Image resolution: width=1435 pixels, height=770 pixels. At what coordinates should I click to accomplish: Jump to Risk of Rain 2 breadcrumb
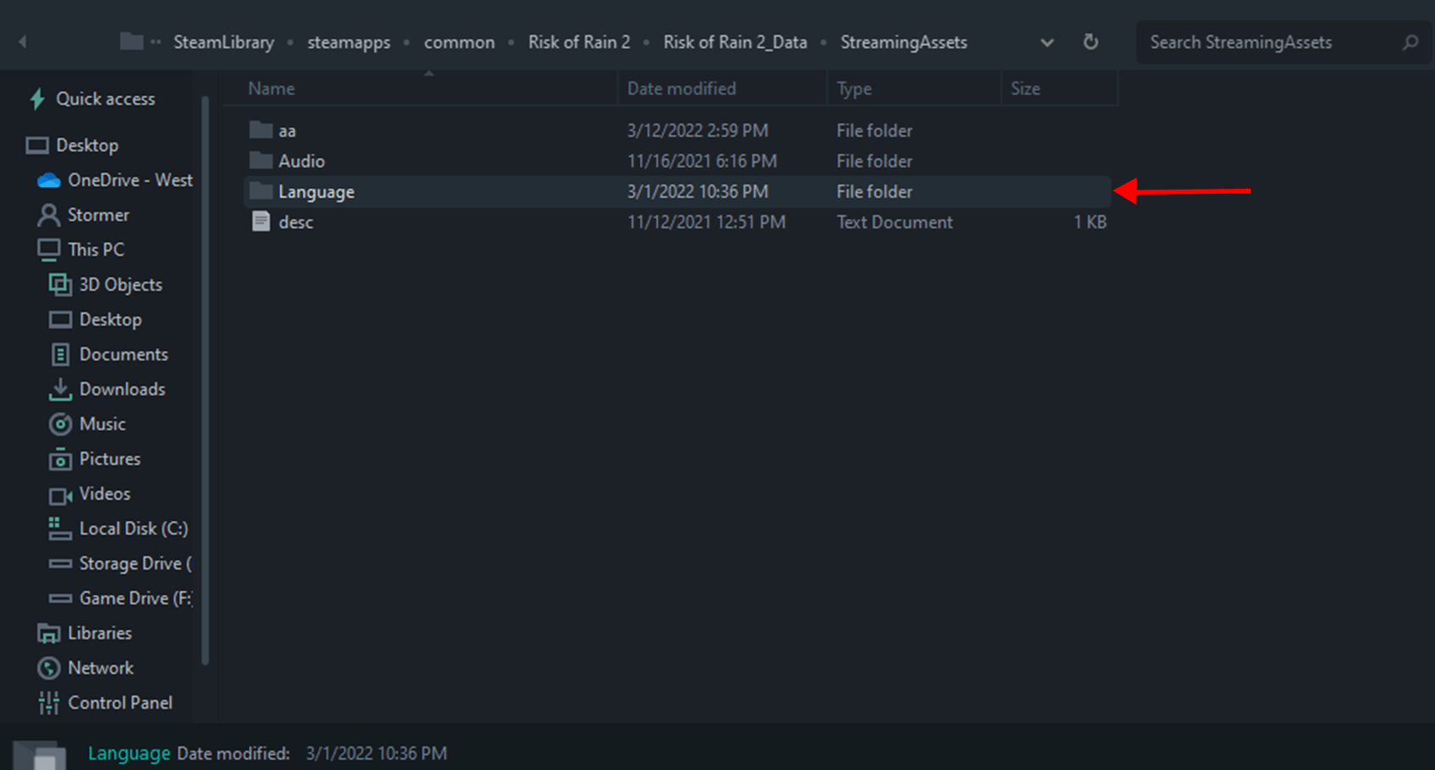[x=579, y=42]
